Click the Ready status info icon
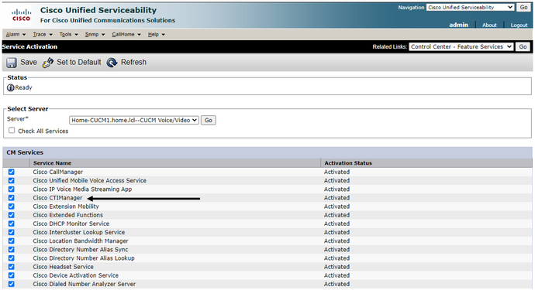The width and height of the screenshot is (535, 290). [11, 88]
